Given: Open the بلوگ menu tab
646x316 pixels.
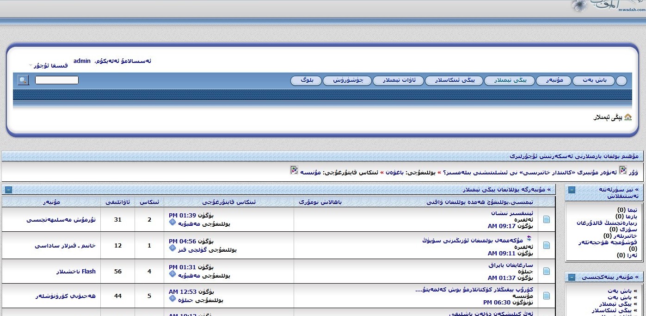Looking at the screenshot, I should [307, 81].
